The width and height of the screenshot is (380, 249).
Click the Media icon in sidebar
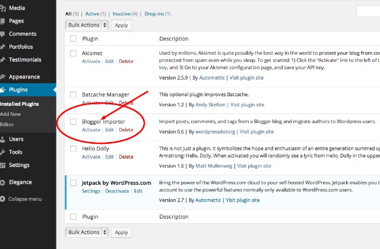click(x=2, y=8)
